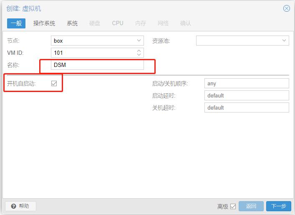The width and height of the screenshot is (295, 215).
Task: Open the 确认 tab
Action: pos(186,23)
